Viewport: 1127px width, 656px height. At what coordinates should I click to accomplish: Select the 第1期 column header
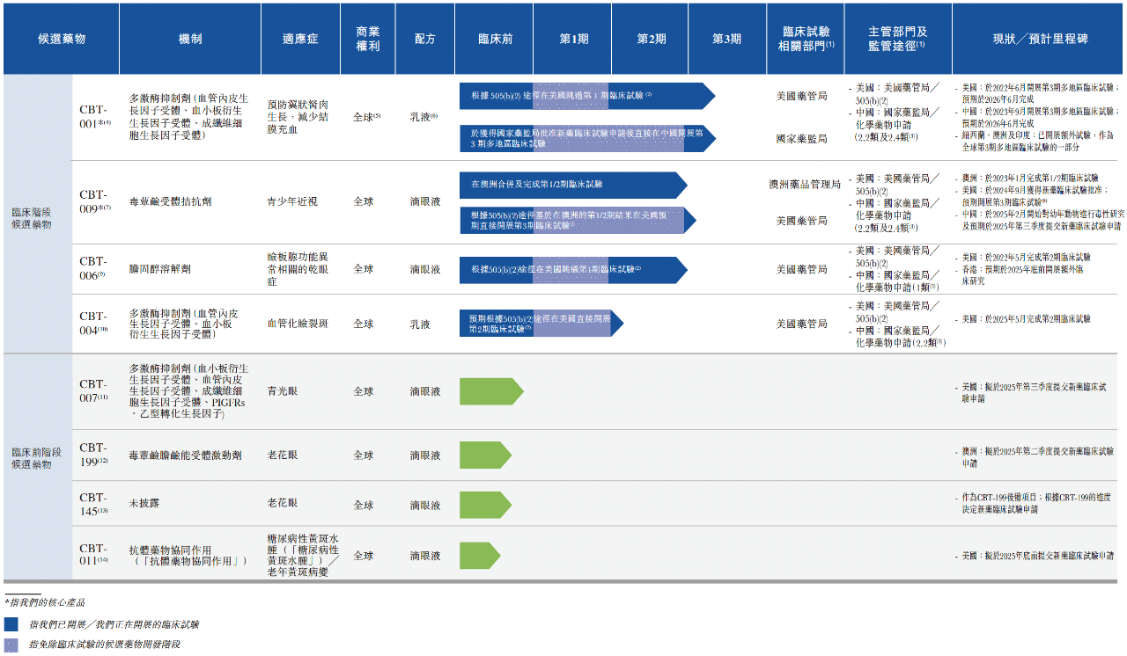[x=572, y=38]
